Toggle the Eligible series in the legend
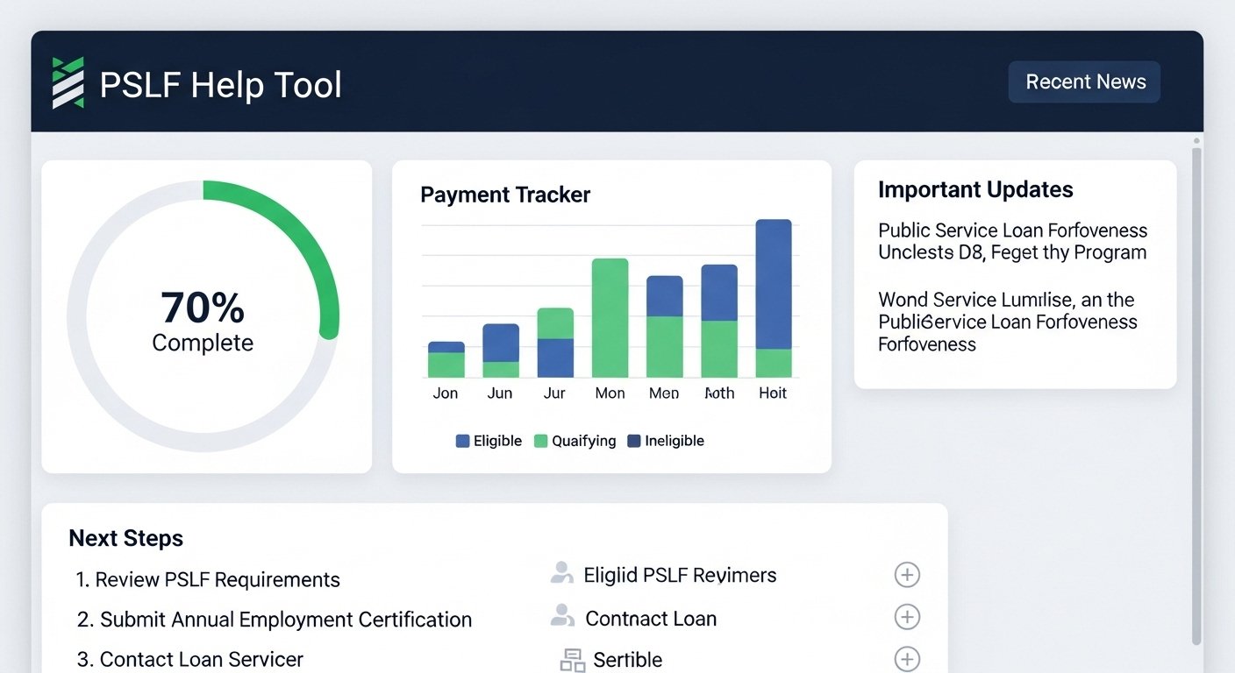 489,441
